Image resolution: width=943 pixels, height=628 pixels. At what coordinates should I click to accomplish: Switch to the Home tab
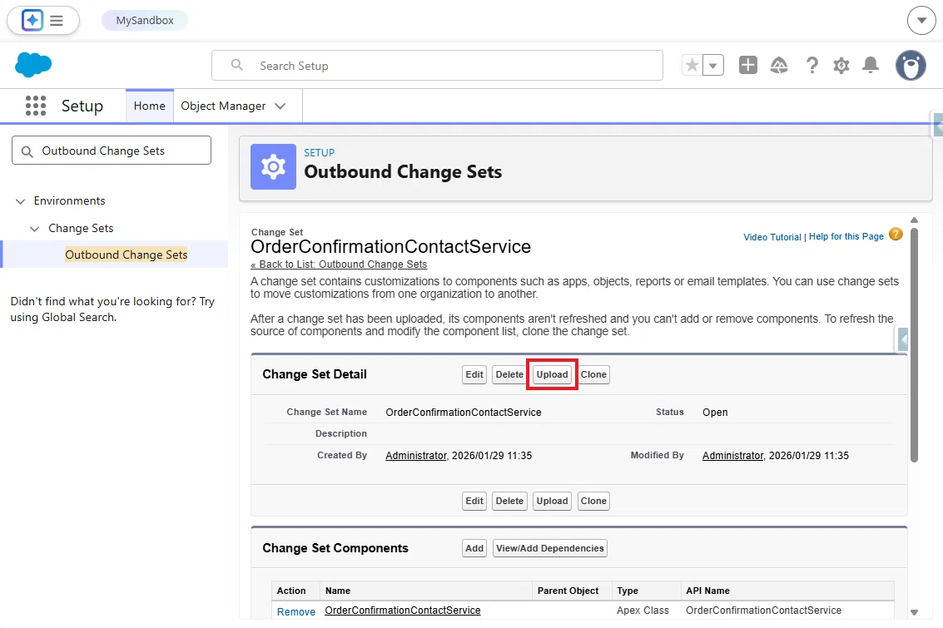click(x=149, y=106)
